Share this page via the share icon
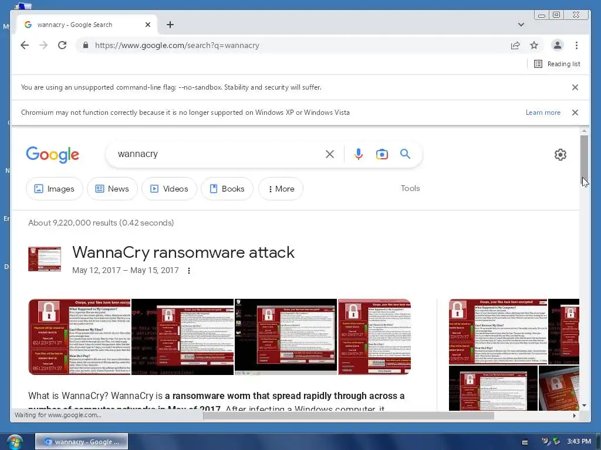This screenshot has width=601, height=450. 515,45
